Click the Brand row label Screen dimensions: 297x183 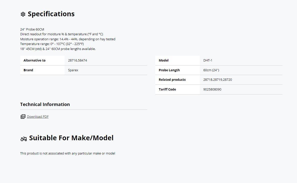(28, 70)
